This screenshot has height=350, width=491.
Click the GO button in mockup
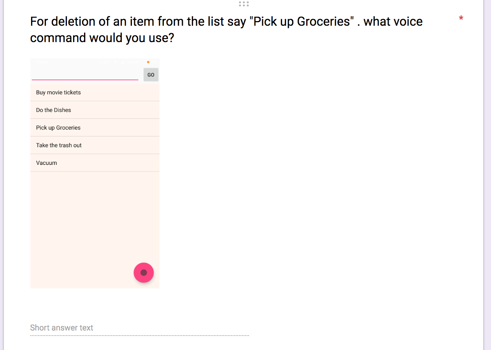pos(151,75)
